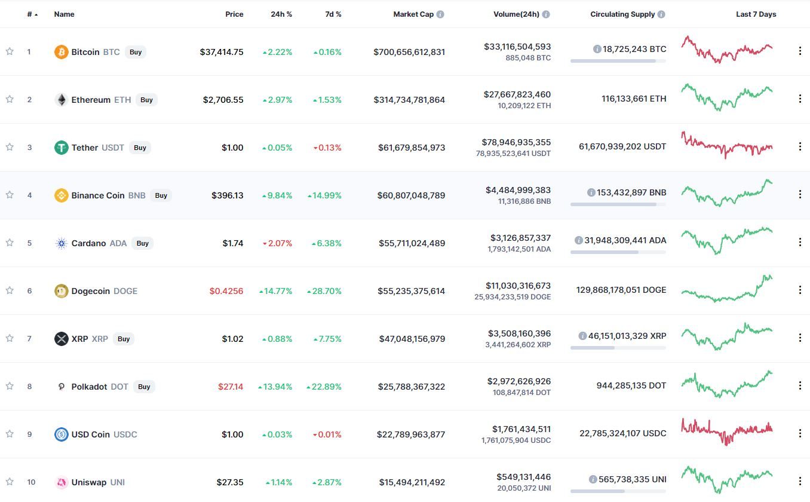Toggle the XRP row watchlist star
The width and height of the screenshot is (810, 502).
point(10,338)
